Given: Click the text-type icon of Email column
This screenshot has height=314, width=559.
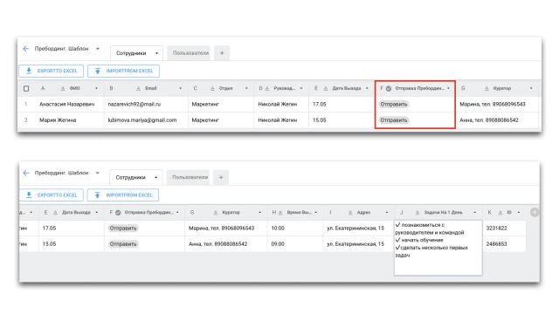Looking at the screenshot, I should coord(138,88).
